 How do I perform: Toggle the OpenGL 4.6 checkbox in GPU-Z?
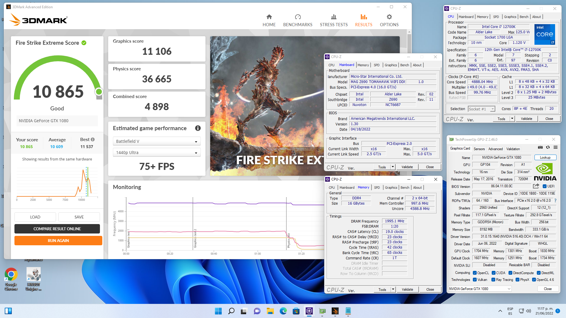coord(534,280)
